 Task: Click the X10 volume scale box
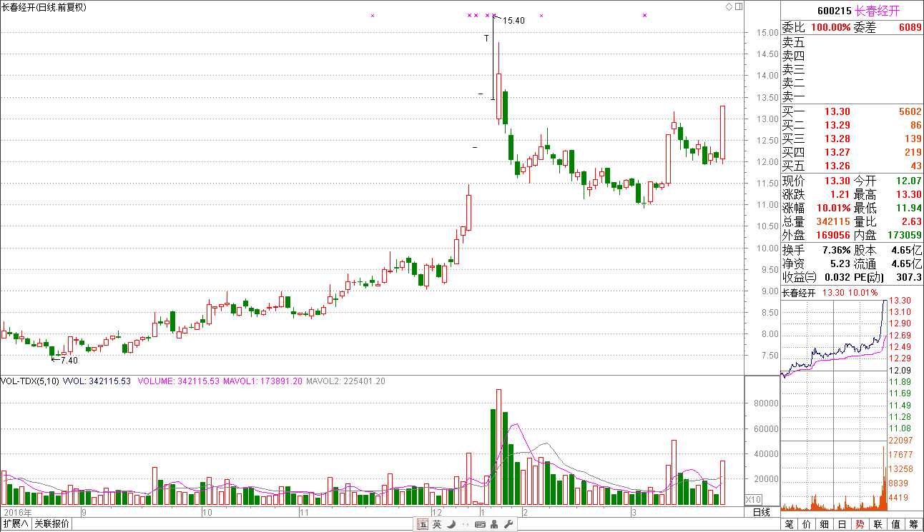[753, 499]
